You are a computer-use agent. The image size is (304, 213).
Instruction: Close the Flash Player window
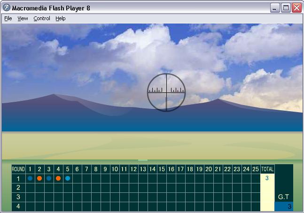pos(297,8)
